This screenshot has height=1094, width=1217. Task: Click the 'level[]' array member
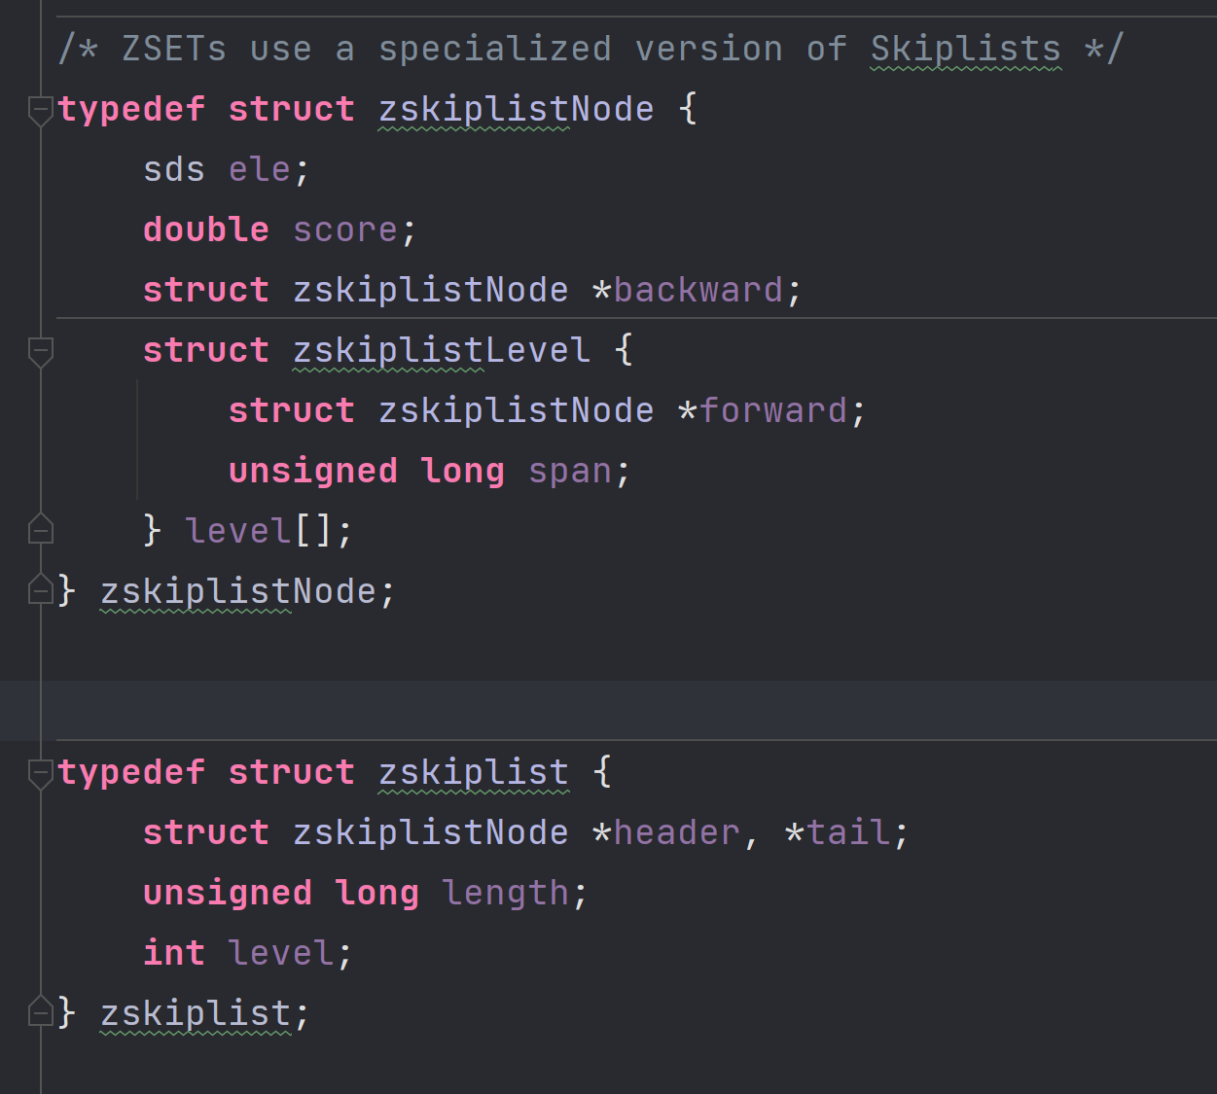[x=260, y=531]
